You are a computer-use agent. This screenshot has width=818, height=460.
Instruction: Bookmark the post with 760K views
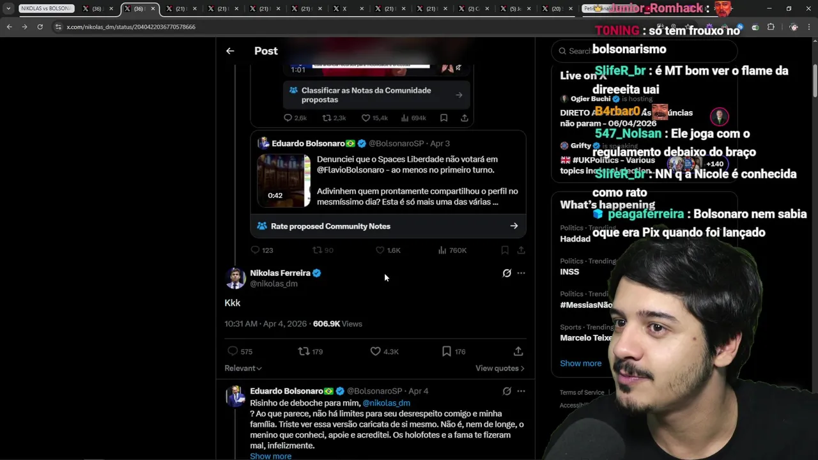coord(505,250)
